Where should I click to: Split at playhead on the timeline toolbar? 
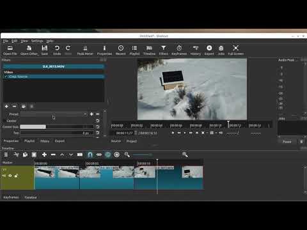click(80, 155)
